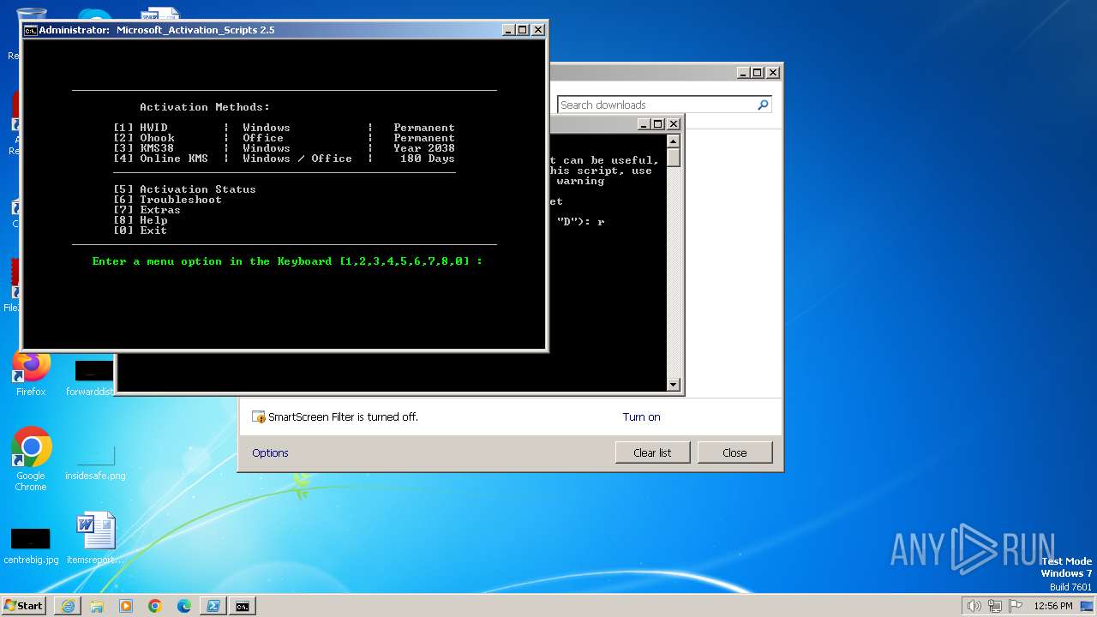Open Windows Explorer folder in taskbar
The height and width of the screenshot is (617, 1097).
97,606
